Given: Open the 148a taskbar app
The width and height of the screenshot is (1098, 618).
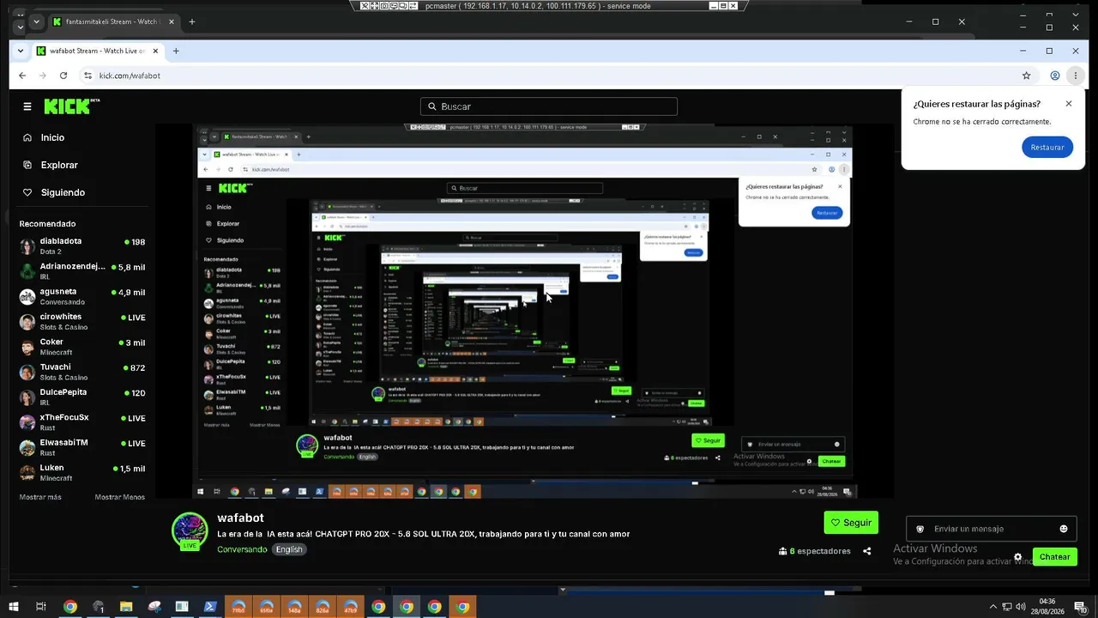Looking at the screenshot, I should 294,607.
